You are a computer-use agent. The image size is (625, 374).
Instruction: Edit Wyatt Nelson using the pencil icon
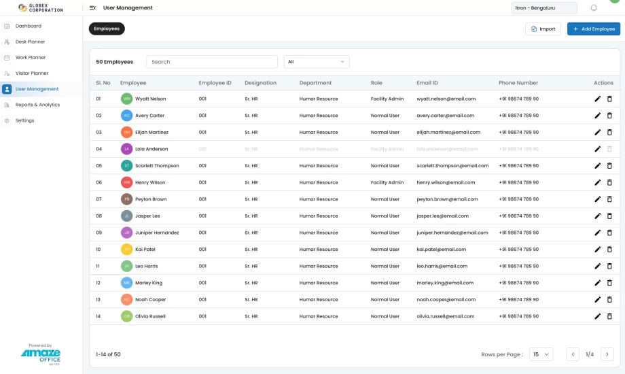598,99
